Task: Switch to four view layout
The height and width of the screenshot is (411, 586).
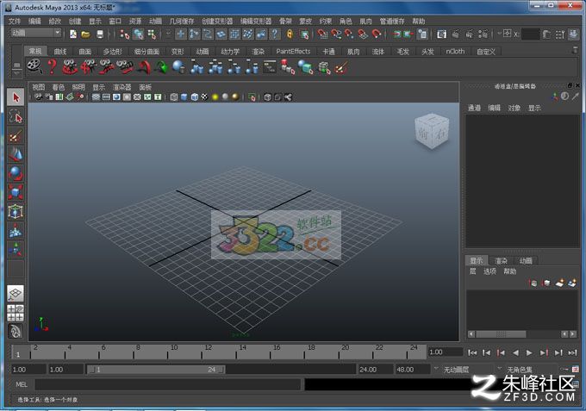Action: tap(16, 313)
